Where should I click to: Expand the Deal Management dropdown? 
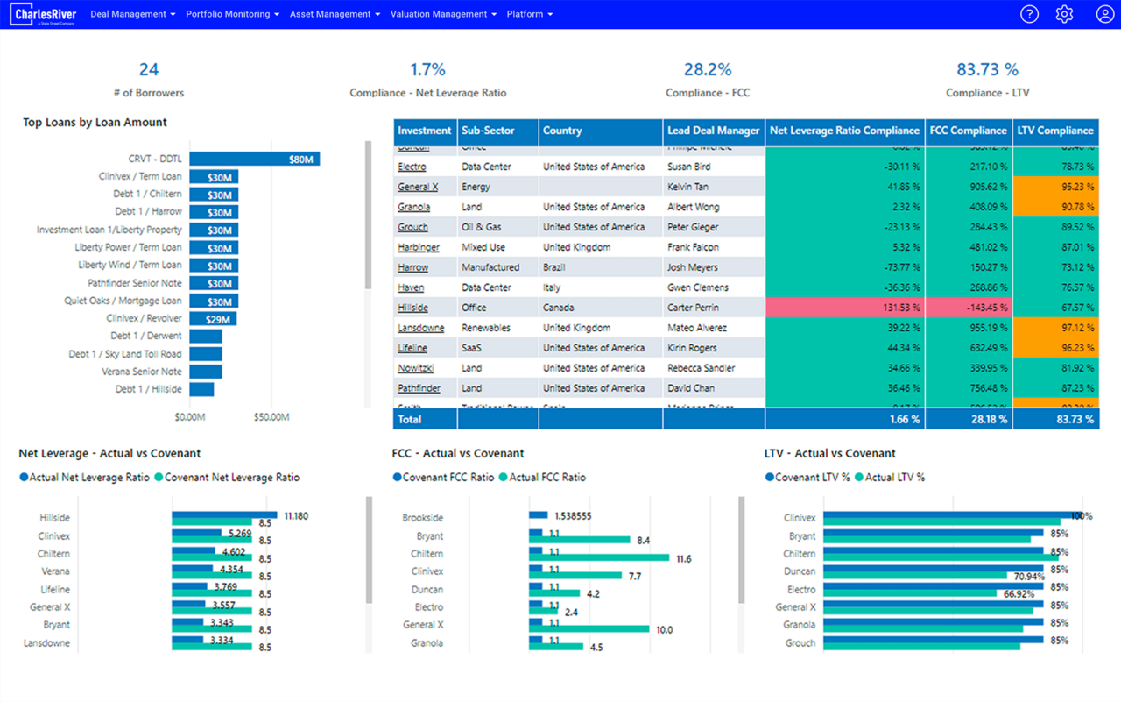(x=132, y=14)
